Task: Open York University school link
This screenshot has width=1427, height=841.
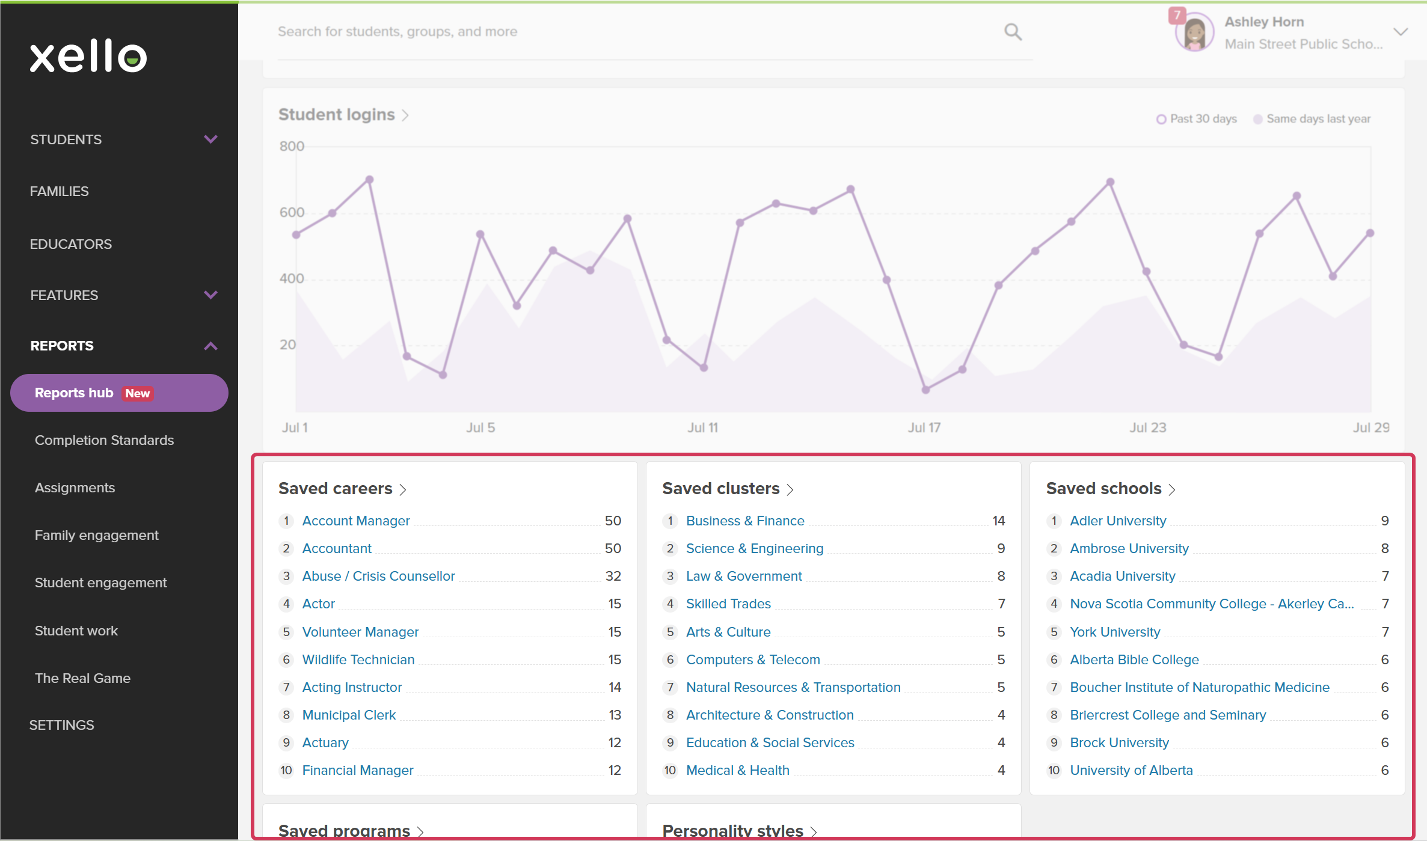Action: (1115, 632)
